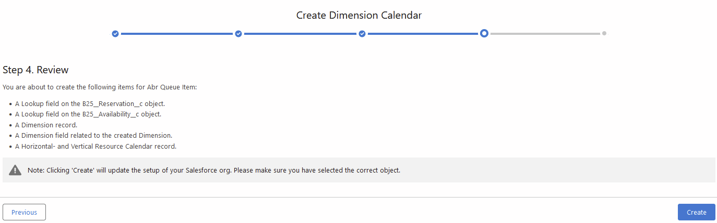Select the B25__Availability__c lookup field line

point(88,114)
